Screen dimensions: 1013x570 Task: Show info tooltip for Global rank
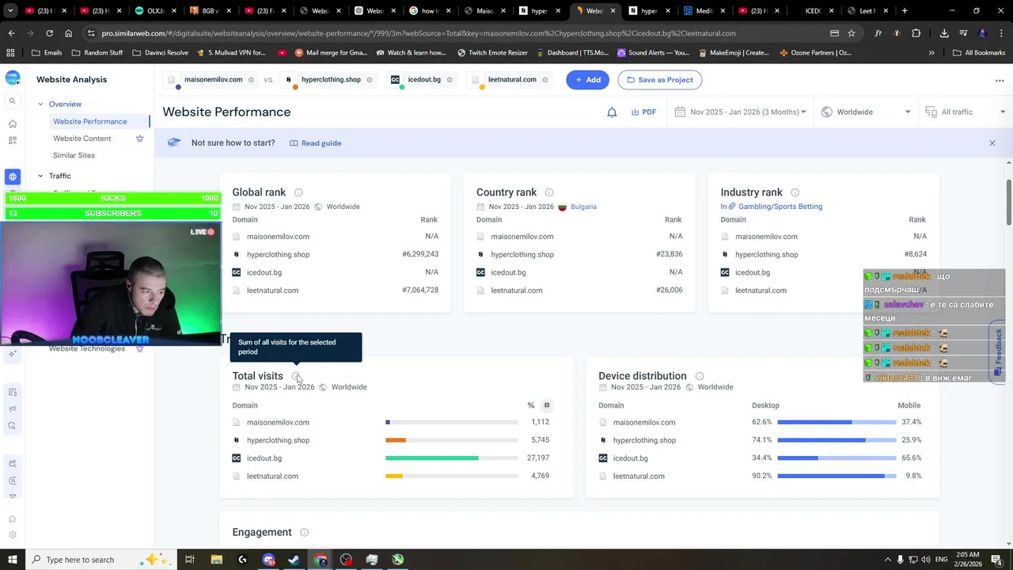click(298, 192)
